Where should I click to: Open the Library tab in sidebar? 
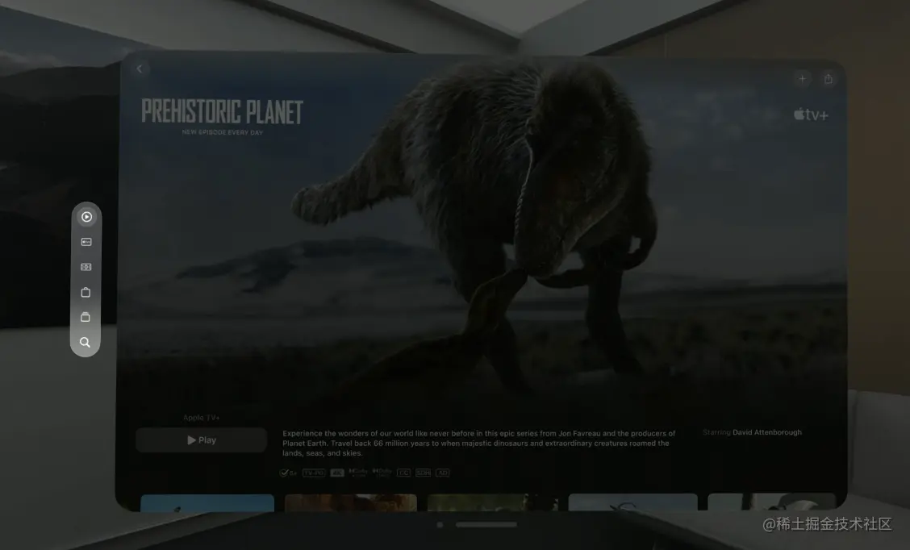[x=86, y=318]
